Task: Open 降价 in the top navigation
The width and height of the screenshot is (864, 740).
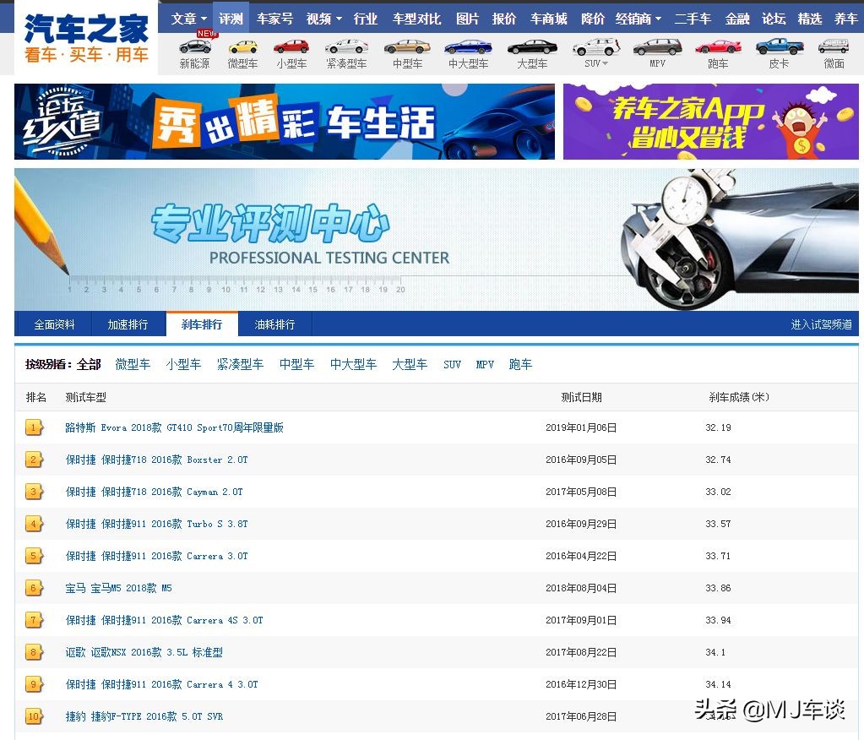Action: tap(593, 19)
